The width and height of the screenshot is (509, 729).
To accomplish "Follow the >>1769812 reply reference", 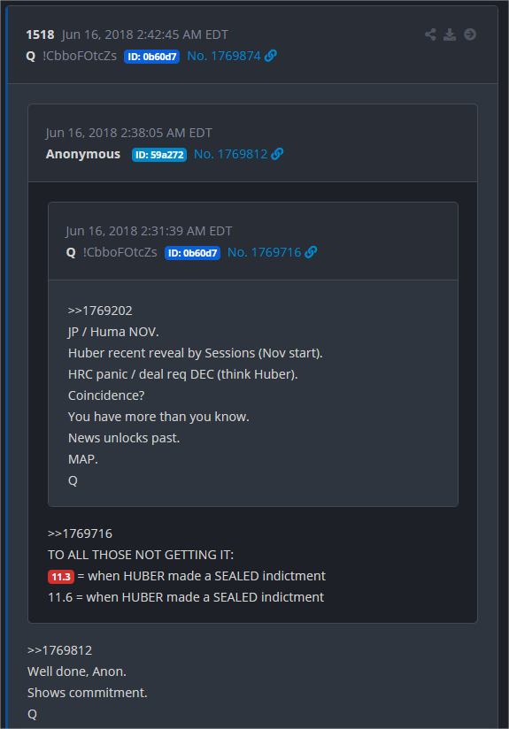I will (59, 650).
